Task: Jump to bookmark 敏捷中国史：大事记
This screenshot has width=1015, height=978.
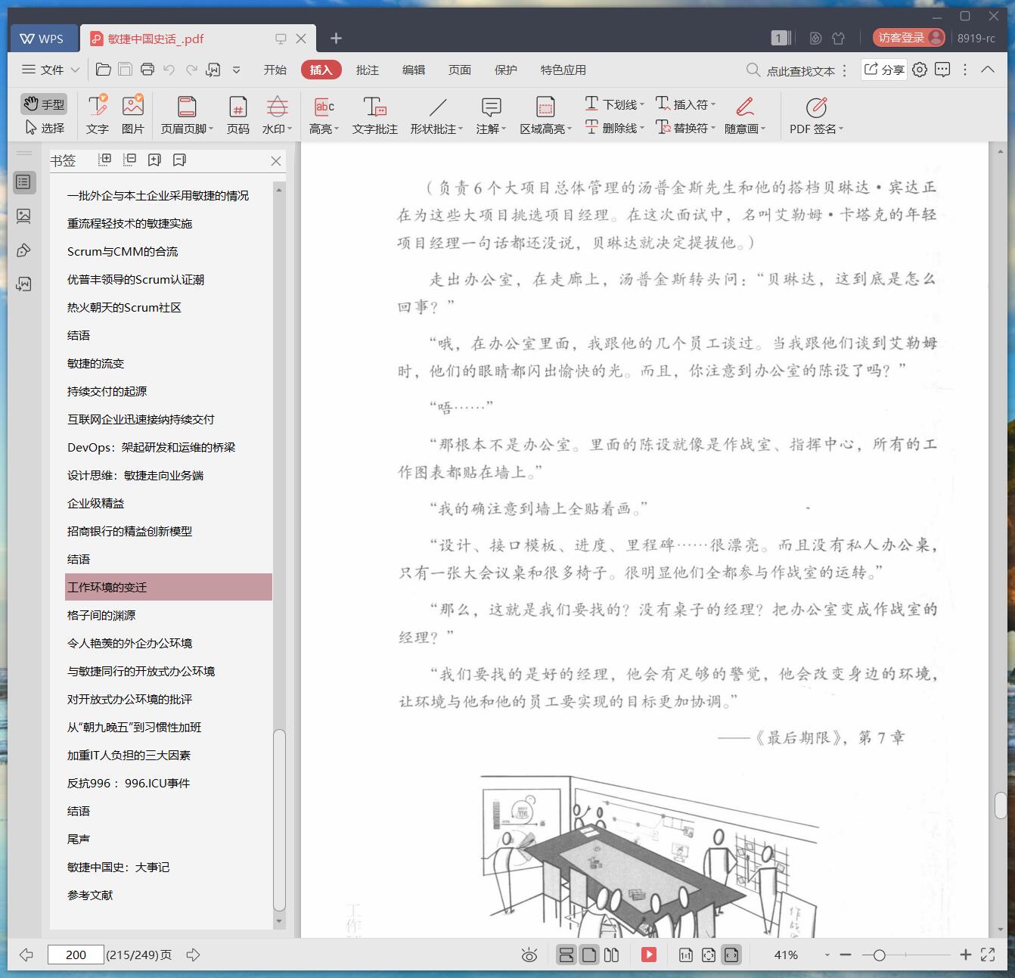Action: [x=118, y=867]
